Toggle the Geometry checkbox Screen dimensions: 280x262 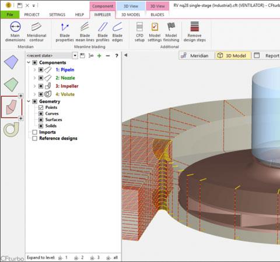35,101
